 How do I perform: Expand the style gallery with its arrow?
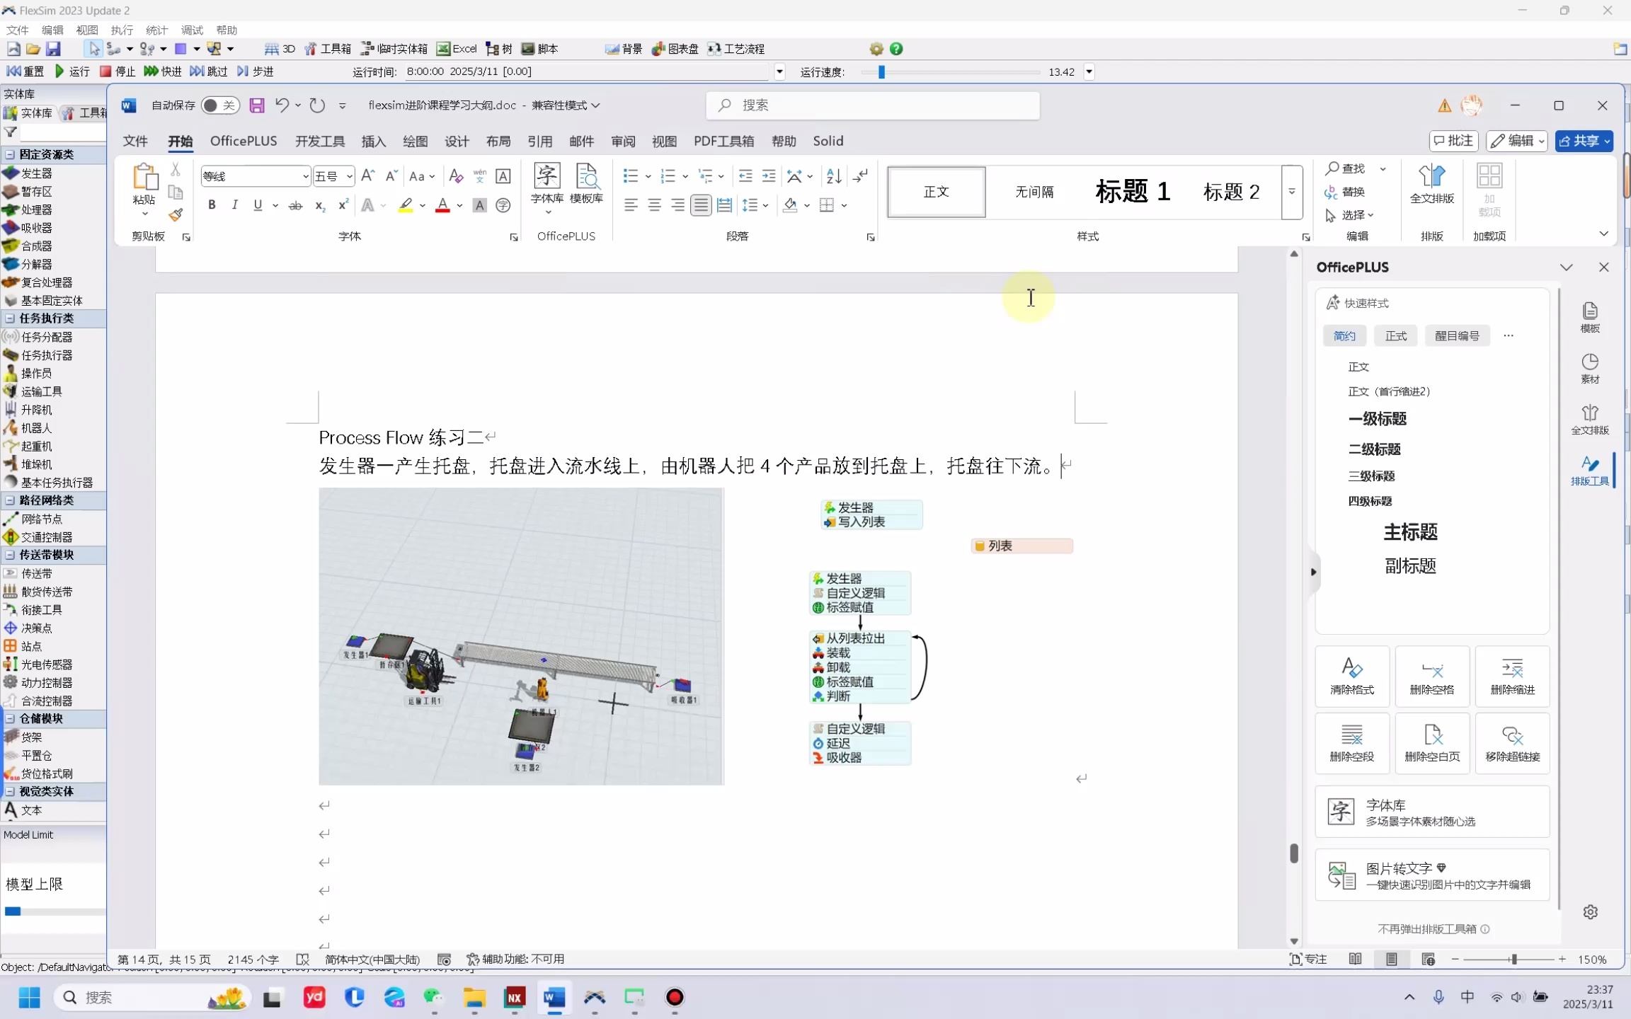tap(1292, 192)
